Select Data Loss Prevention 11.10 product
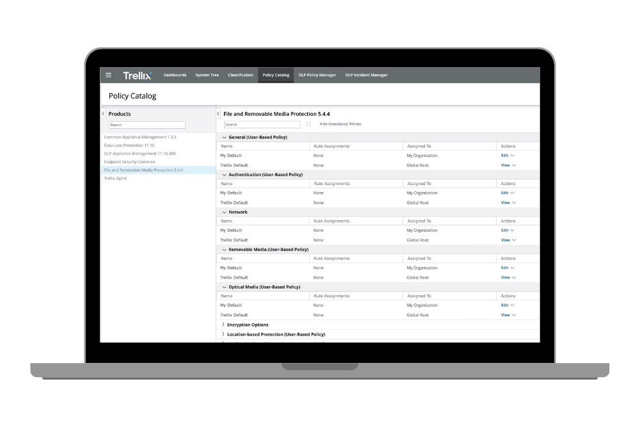 [129, 145]
